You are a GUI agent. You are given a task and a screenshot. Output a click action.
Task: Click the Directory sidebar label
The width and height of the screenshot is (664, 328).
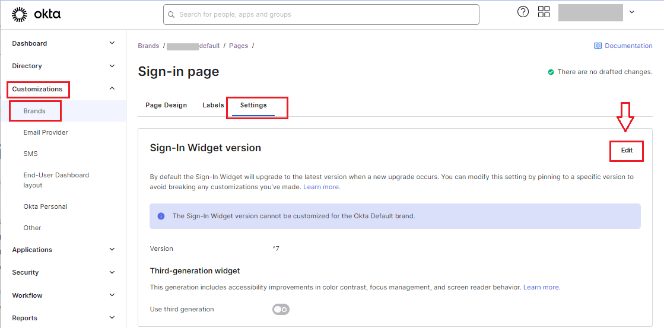pyautogui.click(x=27, y=66)
